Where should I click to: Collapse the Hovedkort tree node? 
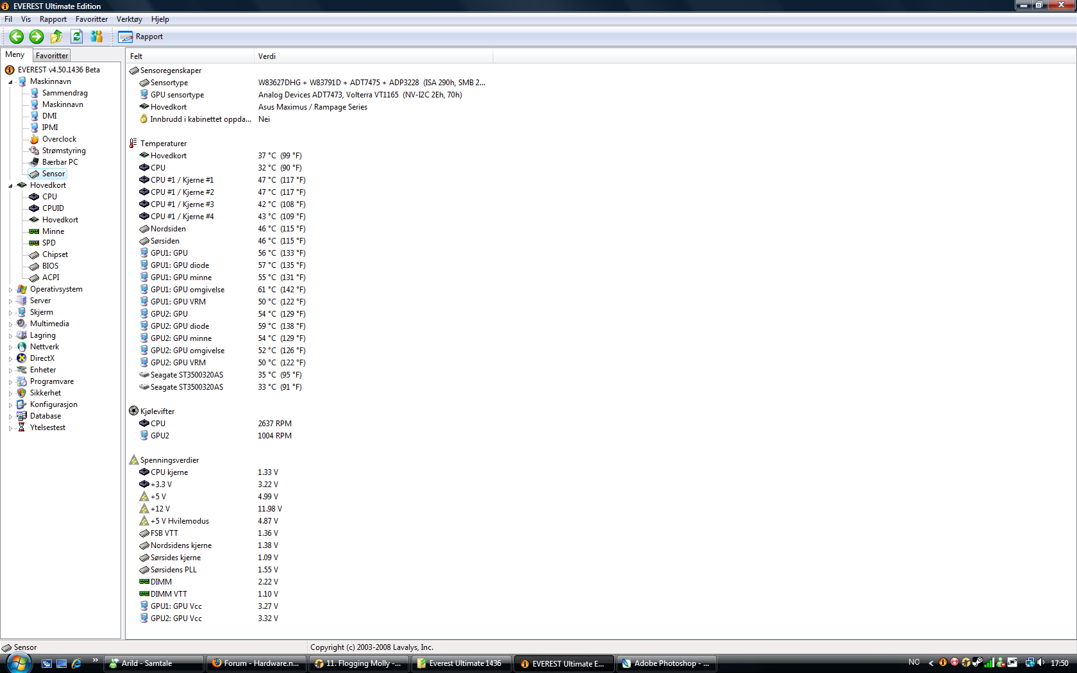point(10,186)
